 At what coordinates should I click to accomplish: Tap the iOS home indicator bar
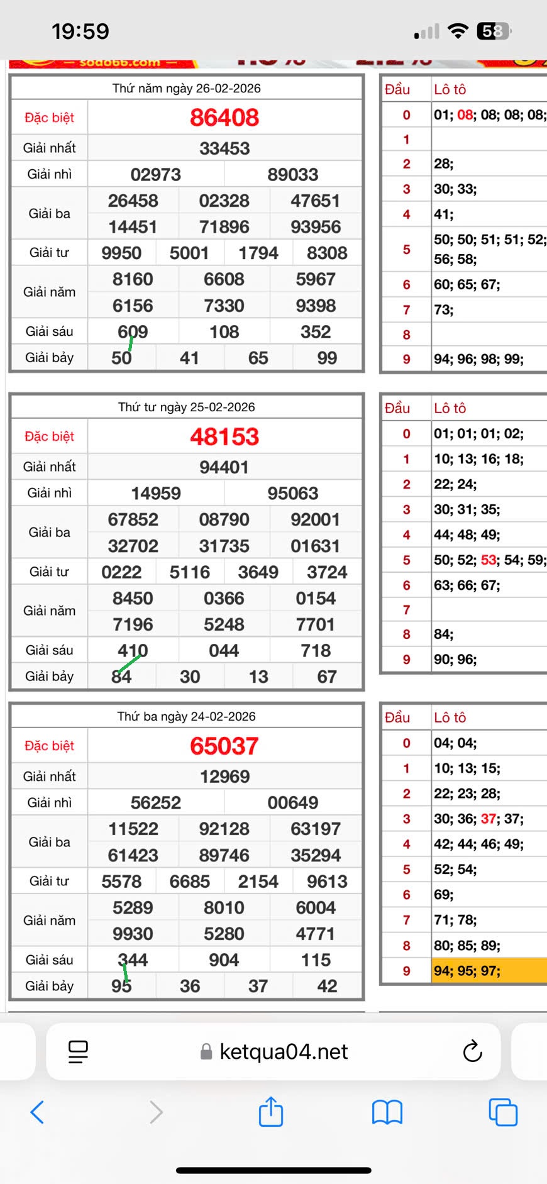[273, 1170]
